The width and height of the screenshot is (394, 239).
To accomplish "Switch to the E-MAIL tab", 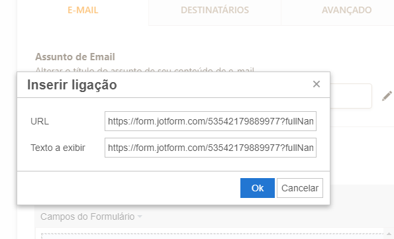I will (83, 10).
